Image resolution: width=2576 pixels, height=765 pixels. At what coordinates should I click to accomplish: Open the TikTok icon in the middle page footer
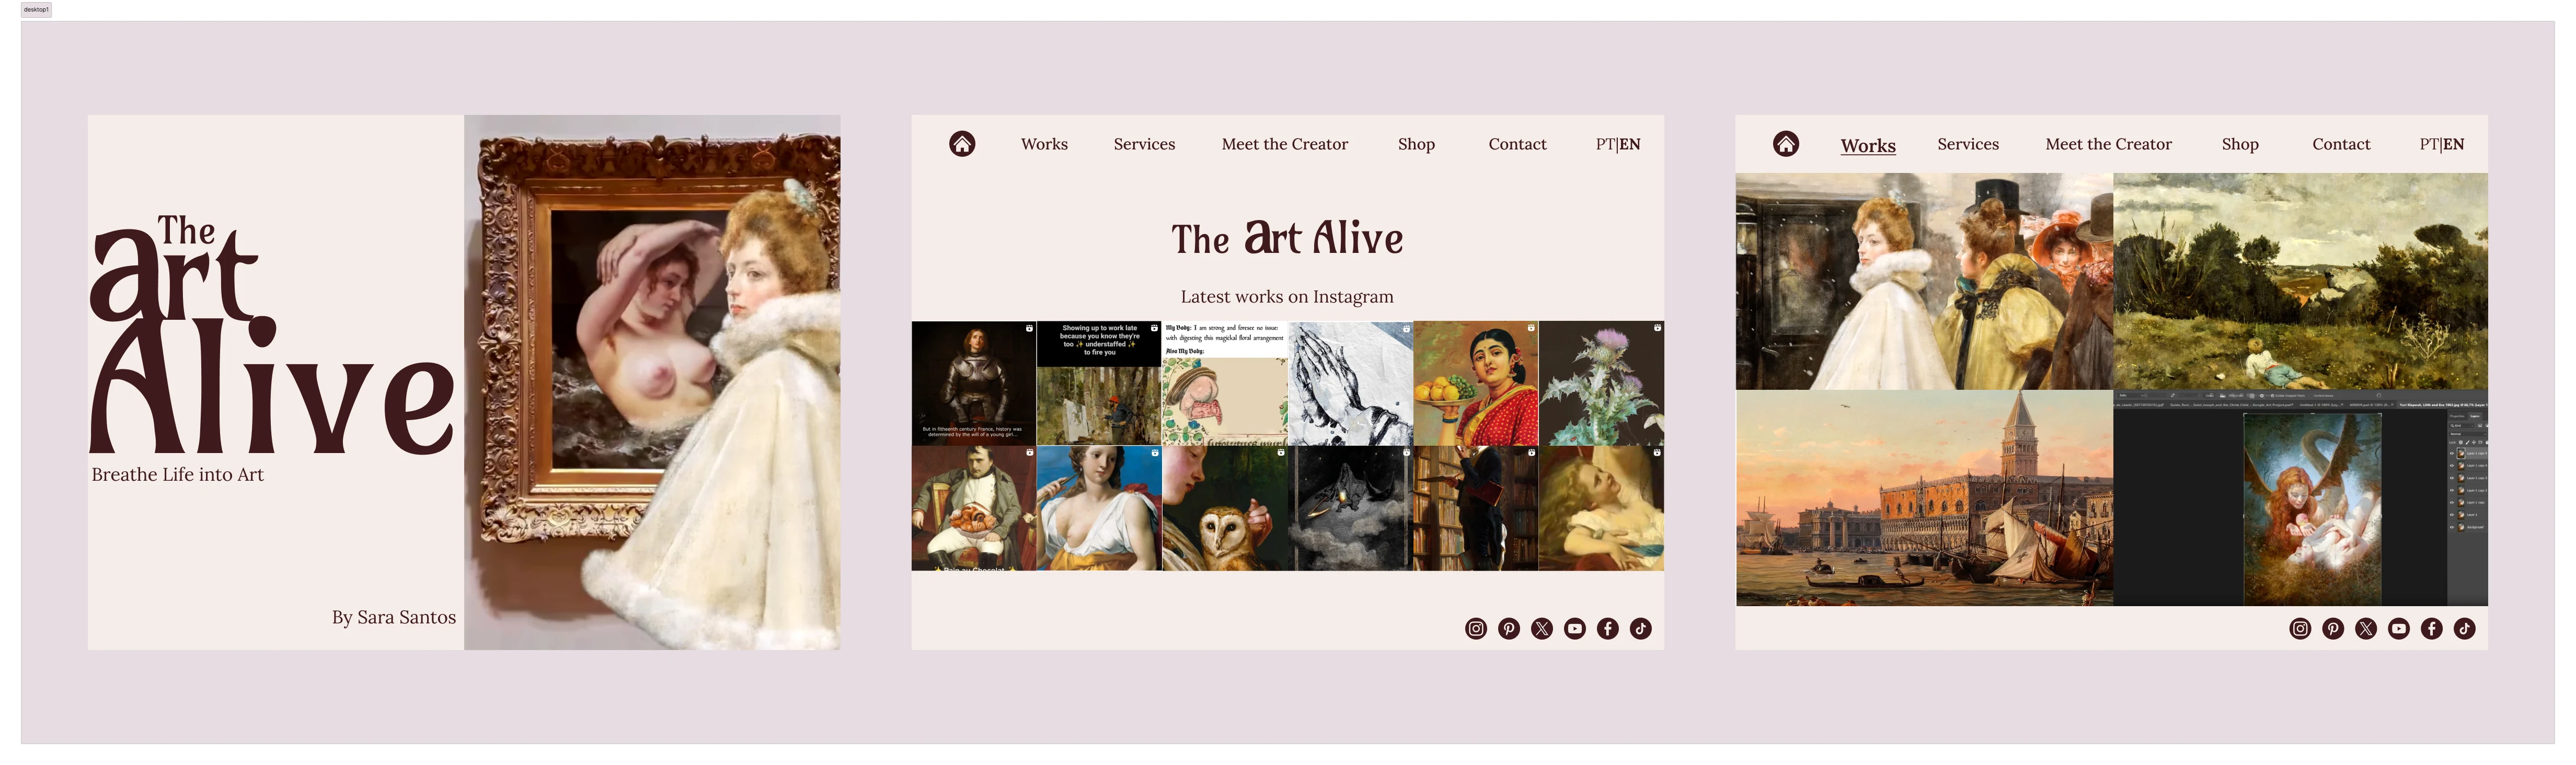[1641, 629]
